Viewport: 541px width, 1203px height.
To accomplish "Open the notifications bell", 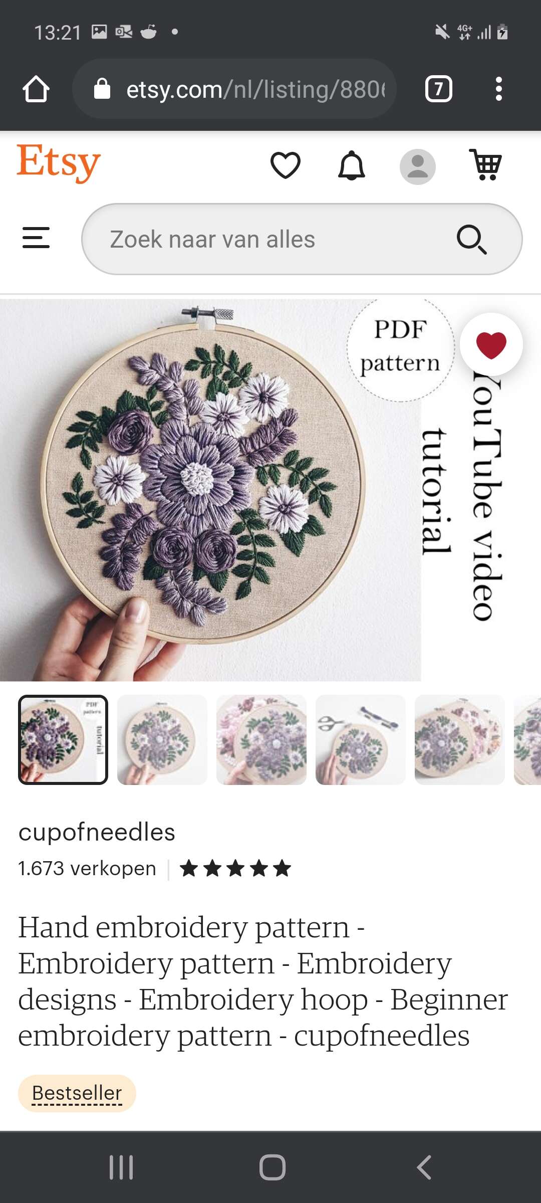I will click(x=352, y=165).
